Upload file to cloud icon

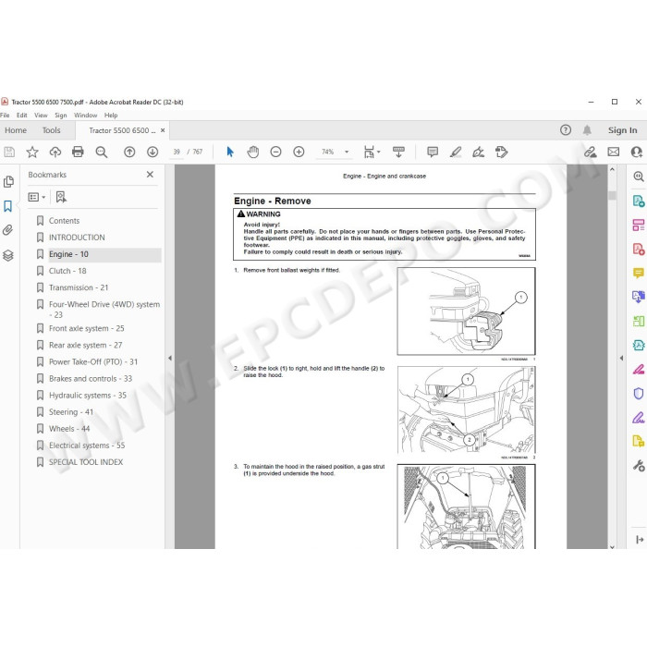[x=55, y=153]
